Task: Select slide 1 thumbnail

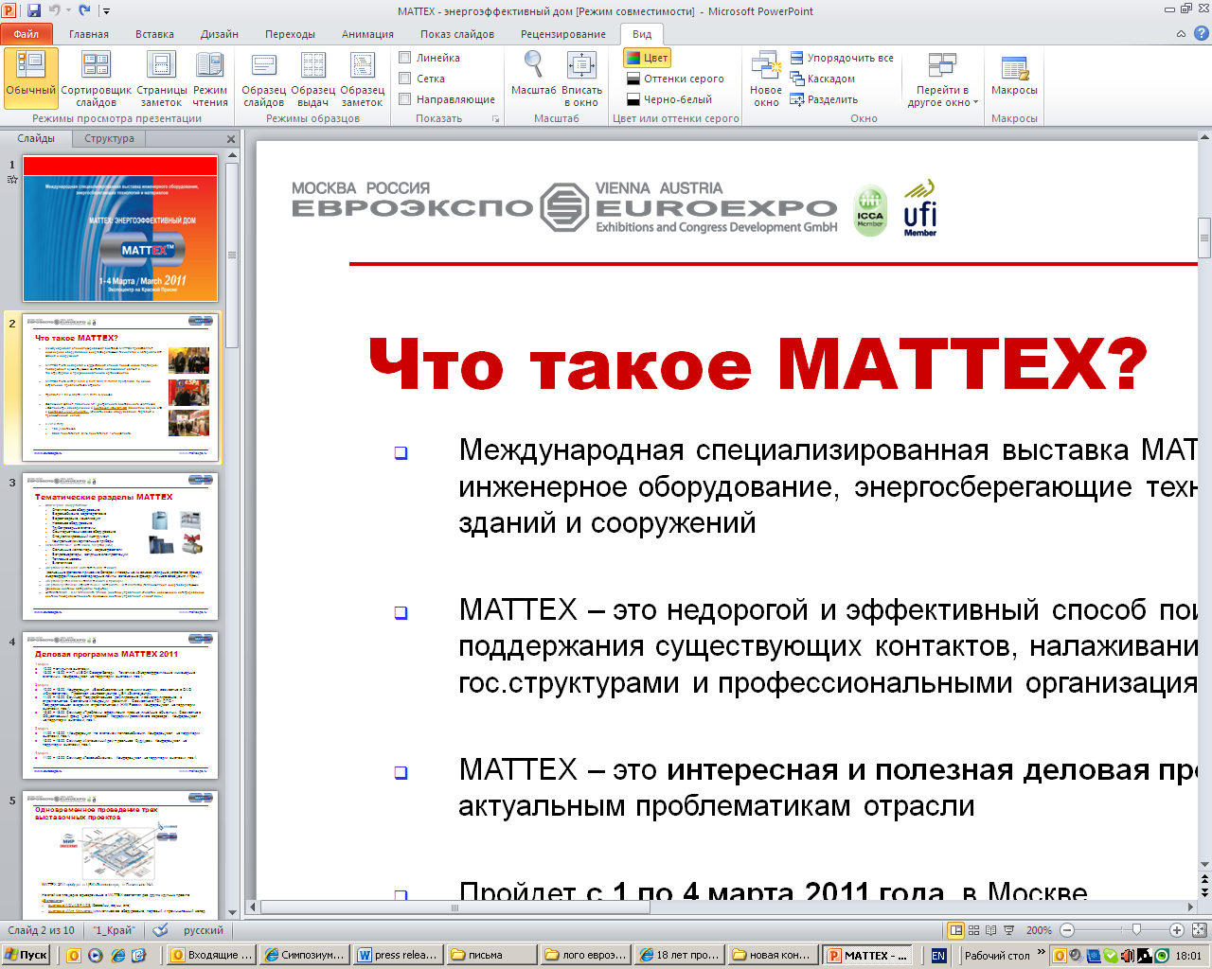Action: (120, 229)
